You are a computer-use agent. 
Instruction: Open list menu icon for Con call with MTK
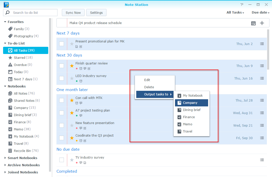262,100
